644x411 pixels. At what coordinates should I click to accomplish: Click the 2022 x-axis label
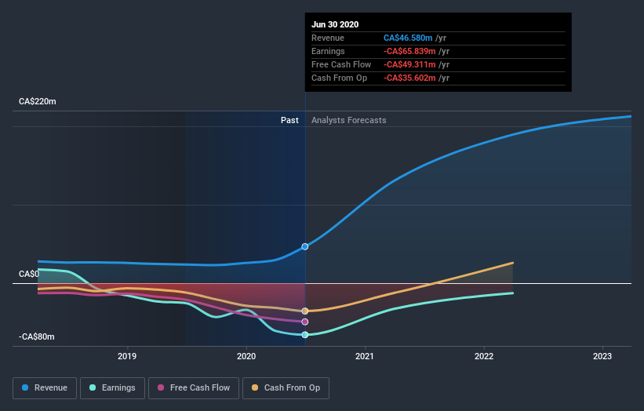pos(484,356)
